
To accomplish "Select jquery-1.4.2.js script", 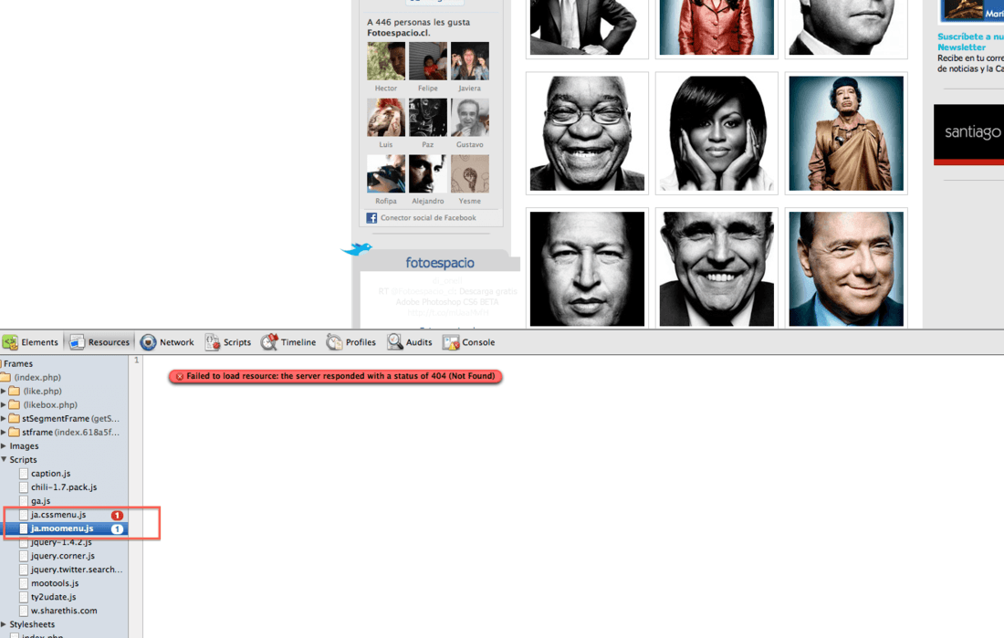I will pos(61,542).
